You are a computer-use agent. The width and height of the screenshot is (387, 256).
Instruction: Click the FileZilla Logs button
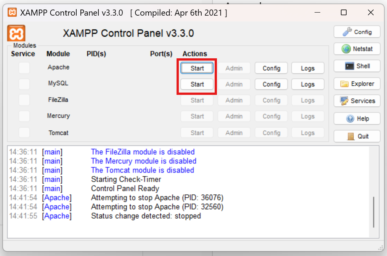308,100
